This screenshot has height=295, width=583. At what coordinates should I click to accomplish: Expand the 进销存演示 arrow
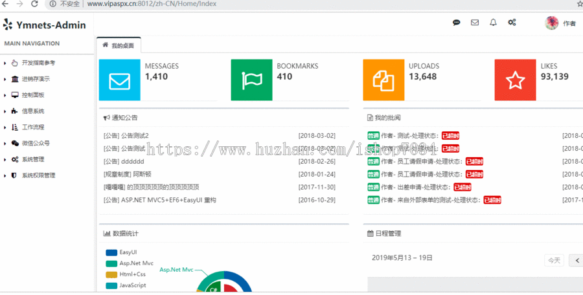tap(5, 79)
